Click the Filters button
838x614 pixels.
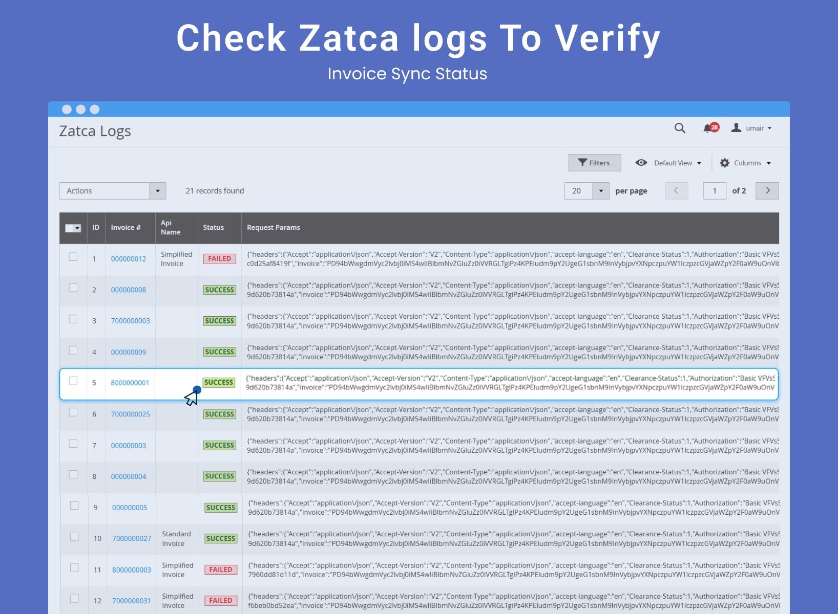point(594,162)
